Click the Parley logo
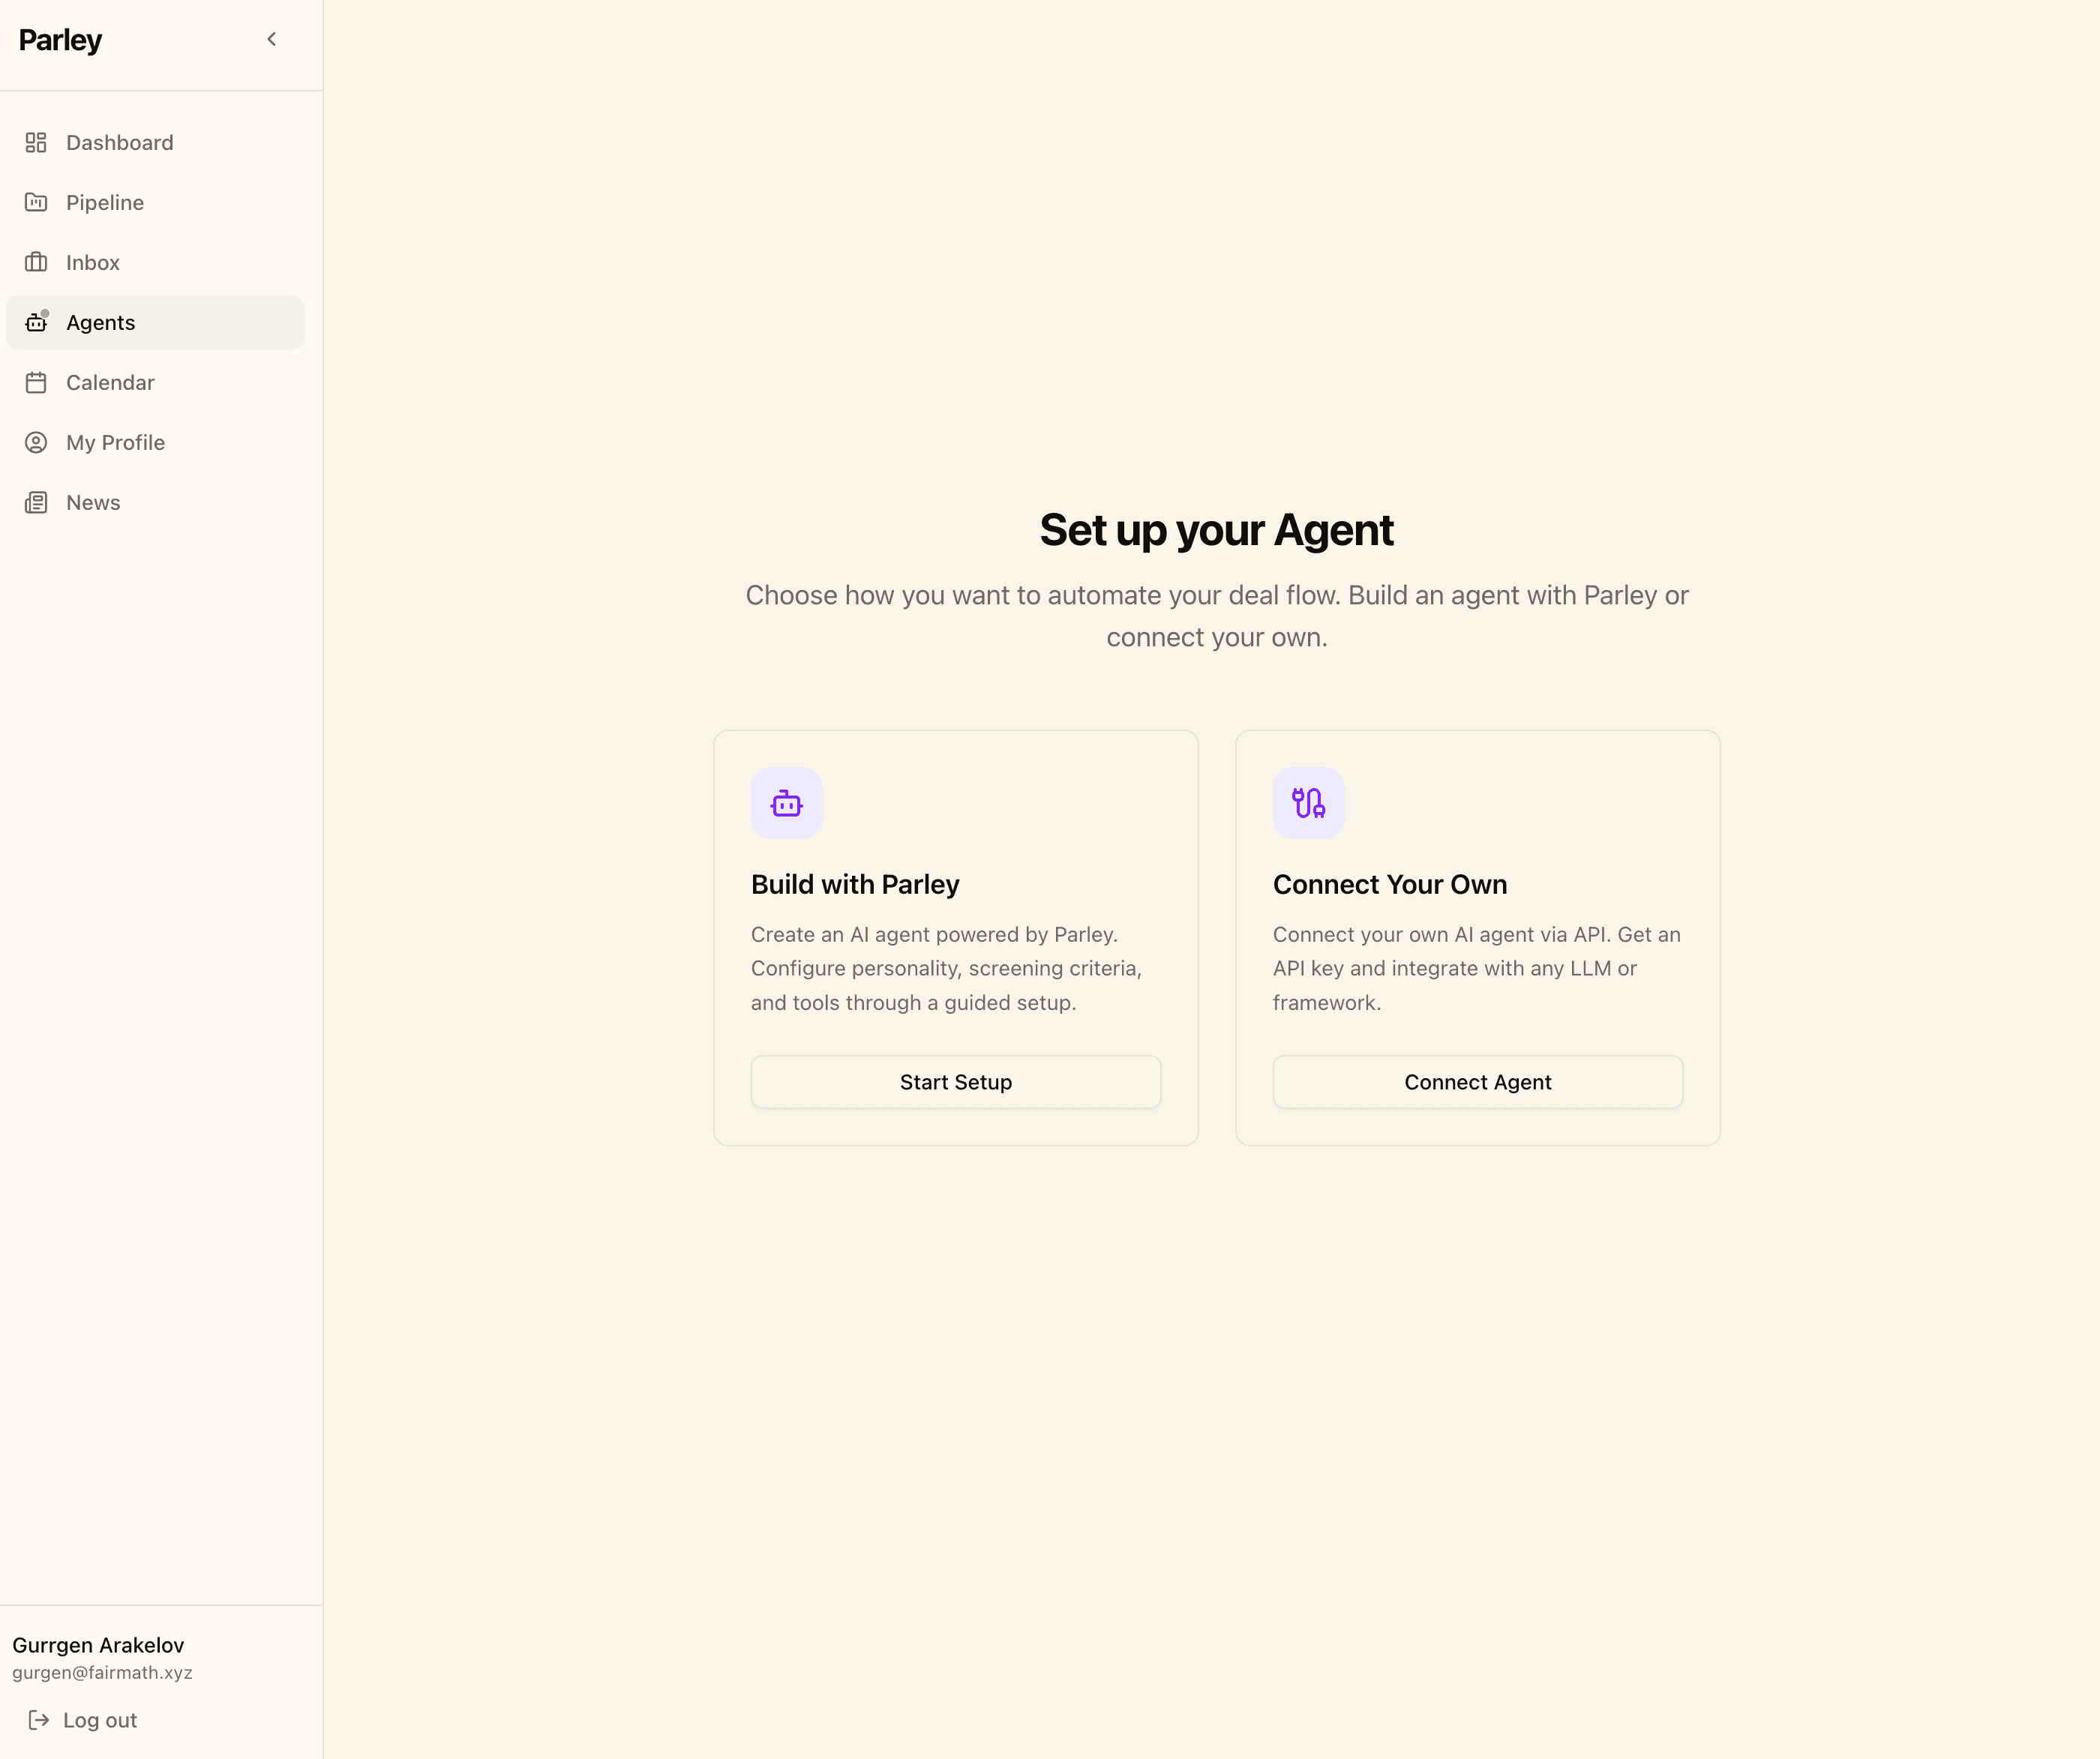Image resolution: width=2100 pixels, height=1759 pixels. [60, 40]
